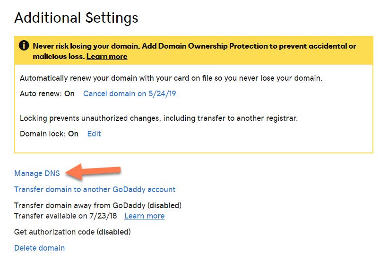Edit the Domain lock setting

click(x=94, y=134)
